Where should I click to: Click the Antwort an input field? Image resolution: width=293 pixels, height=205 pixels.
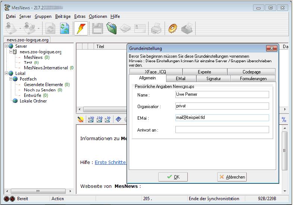[x=222, y=130]
